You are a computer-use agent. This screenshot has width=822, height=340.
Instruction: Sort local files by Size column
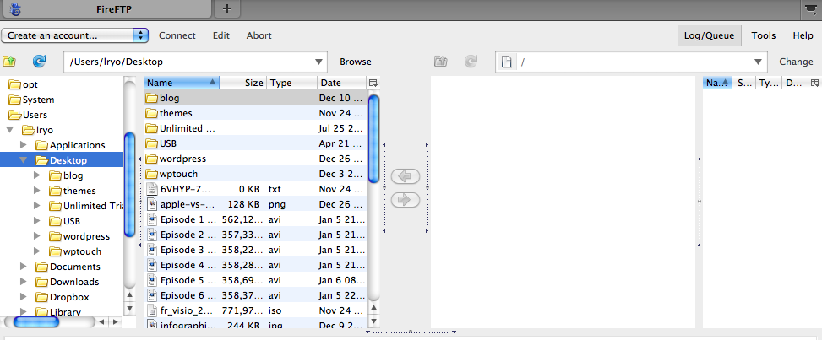[253, 83]
